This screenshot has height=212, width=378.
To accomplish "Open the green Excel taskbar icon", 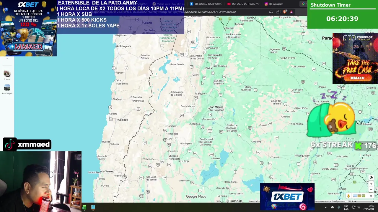I will tap(84, 207).
